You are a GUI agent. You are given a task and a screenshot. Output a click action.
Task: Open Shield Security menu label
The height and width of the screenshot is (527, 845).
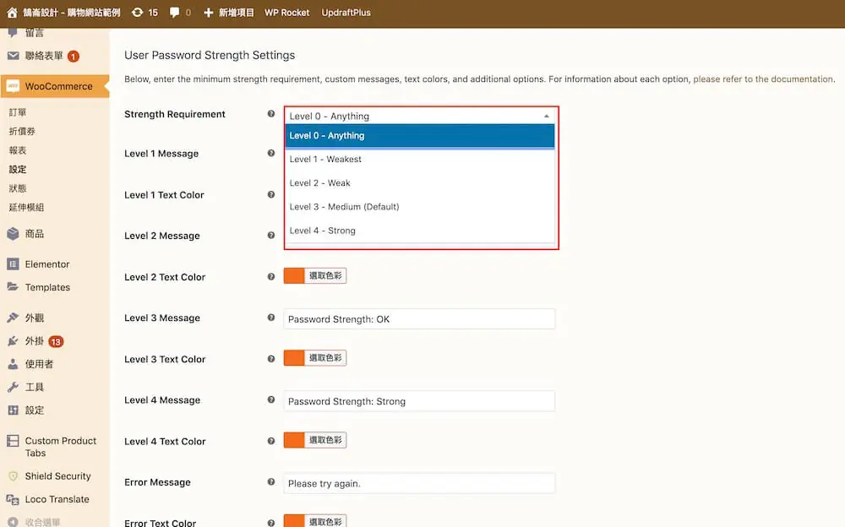tap(57, 476)
